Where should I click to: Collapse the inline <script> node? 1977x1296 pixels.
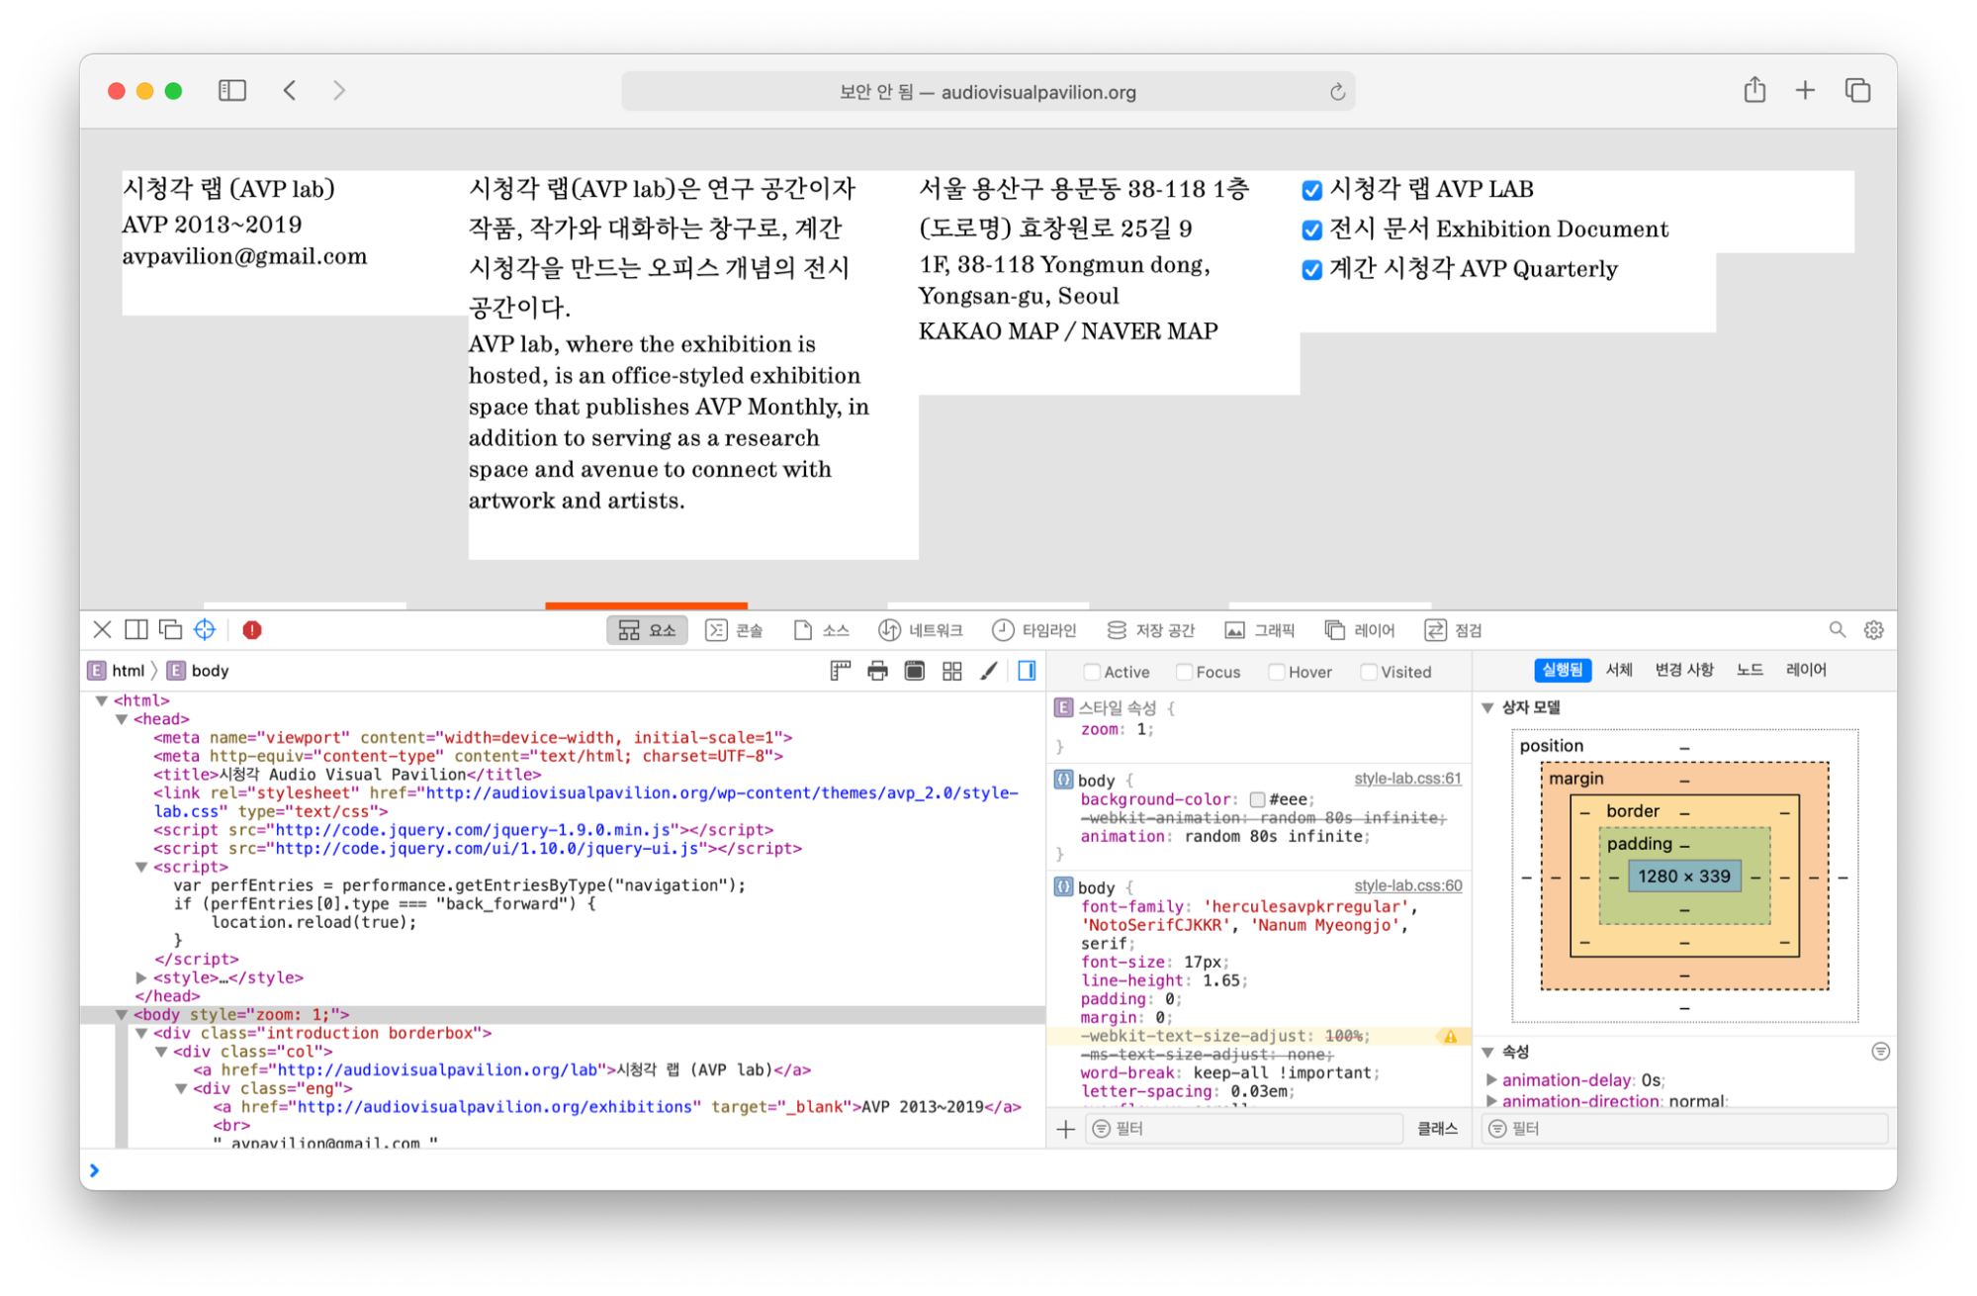[140, 867]
